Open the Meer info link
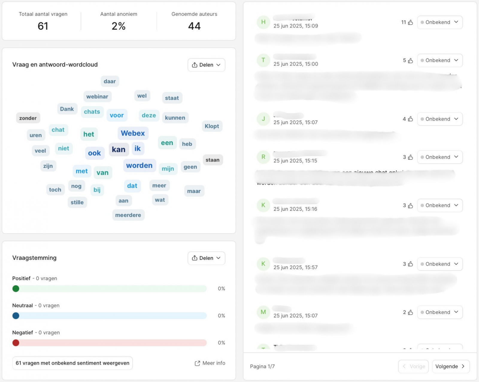Viewport: 479px width, 382px height. point(213,363)
